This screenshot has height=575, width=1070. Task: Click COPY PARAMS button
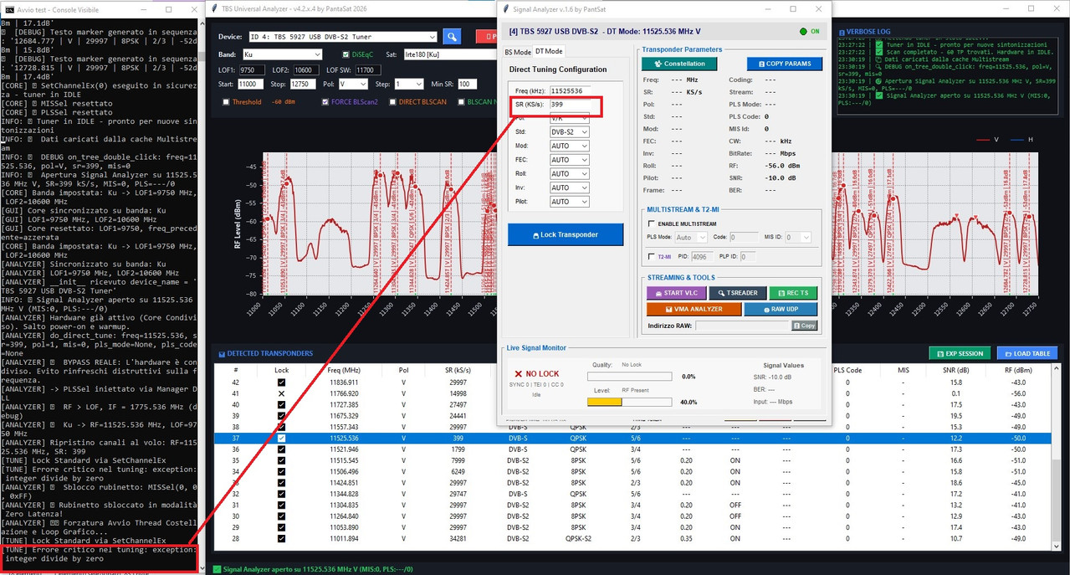click(784, 64)
